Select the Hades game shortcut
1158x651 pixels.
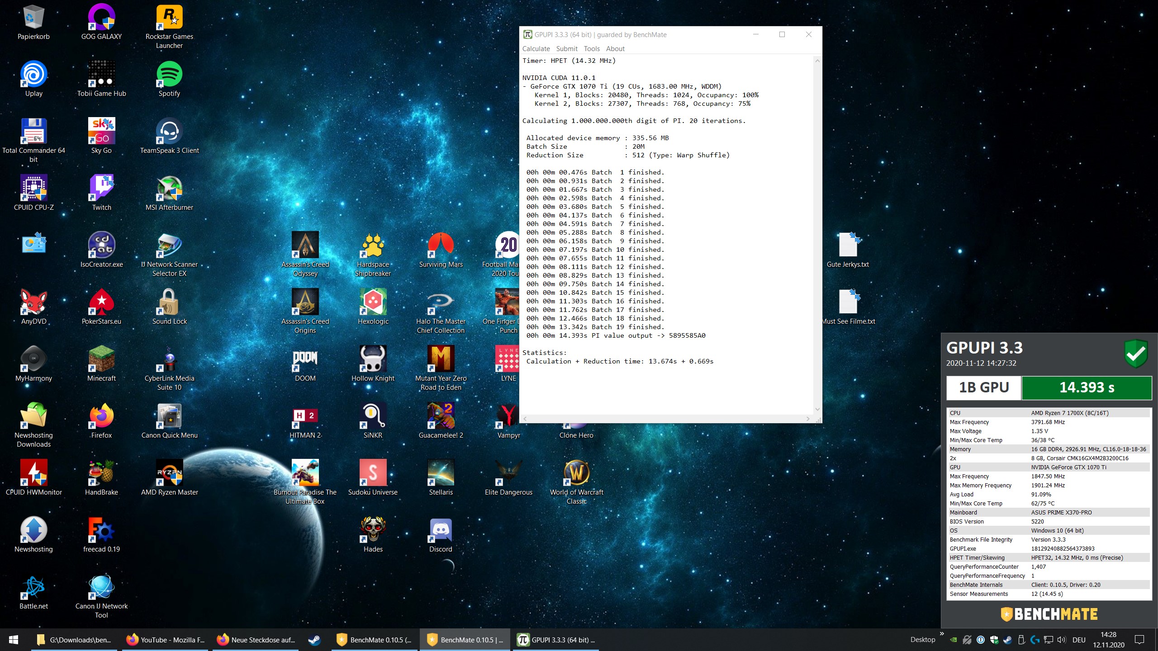373,535
